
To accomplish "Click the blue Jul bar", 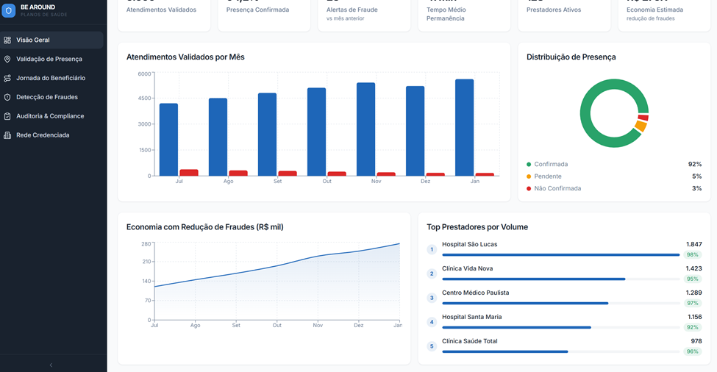I will (168, 140).
